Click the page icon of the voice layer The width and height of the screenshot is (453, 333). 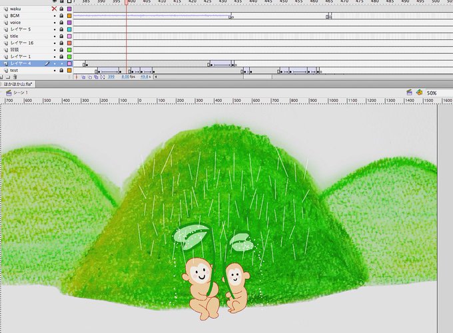(6, 23)
